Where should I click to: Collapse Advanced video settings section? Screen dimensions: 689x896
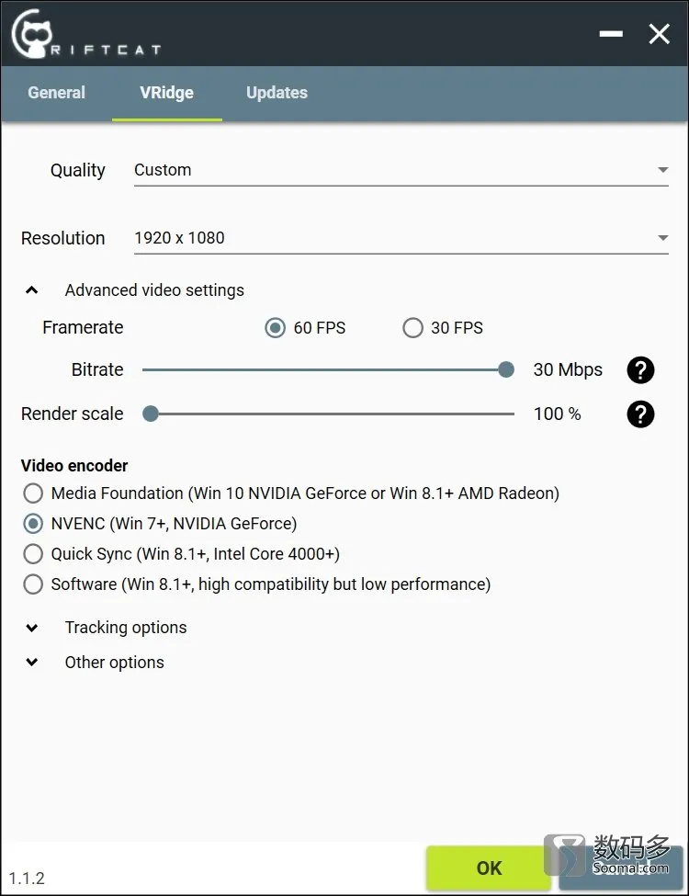32,290
